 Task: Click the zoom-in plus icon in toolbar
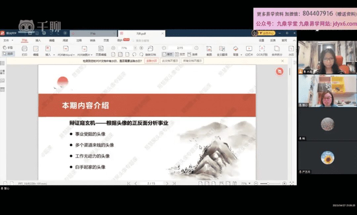pos(141,48)
